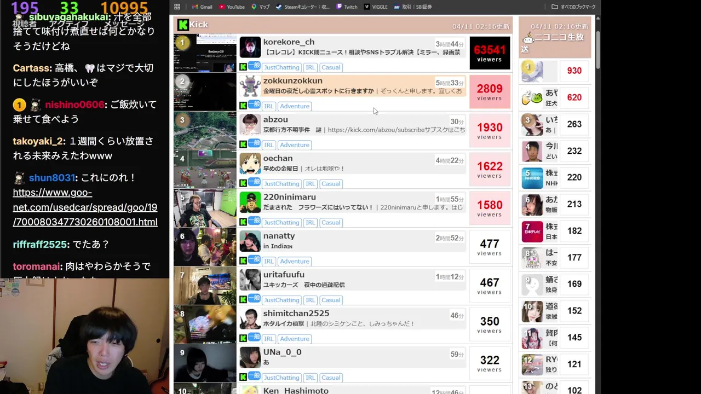701x394 pixels.
Task: Open the rank 5 220ninimaru stream thumbnail
Action: [x=205, y=208]
